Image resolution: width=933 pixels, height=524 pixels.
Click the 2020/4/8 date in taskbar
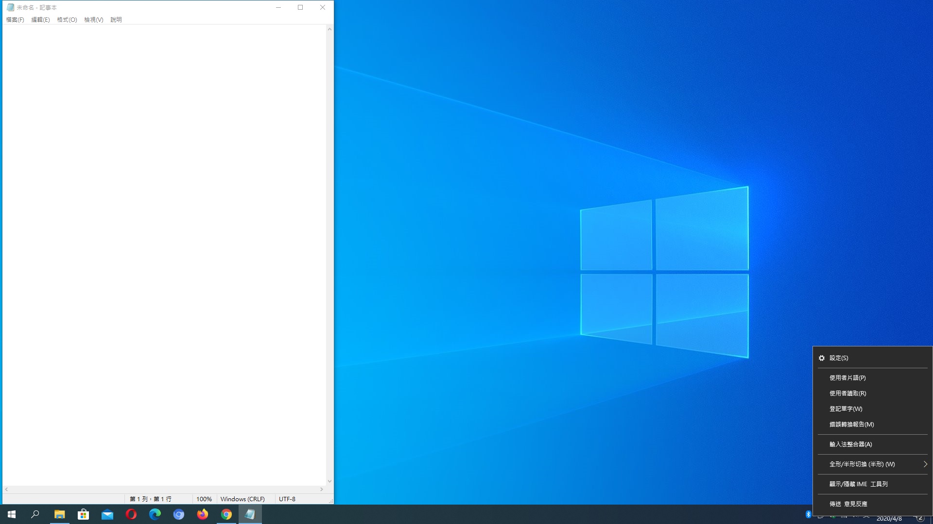(889, 519)
